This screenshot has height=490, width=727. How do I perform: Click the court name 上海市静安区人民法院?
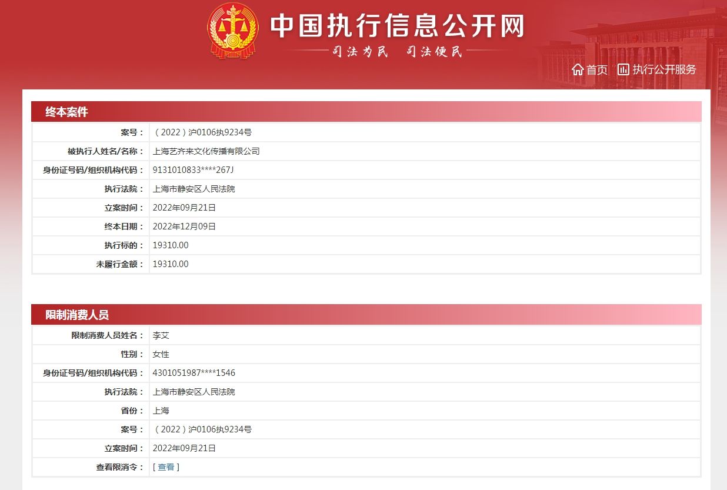pos(194,188)
